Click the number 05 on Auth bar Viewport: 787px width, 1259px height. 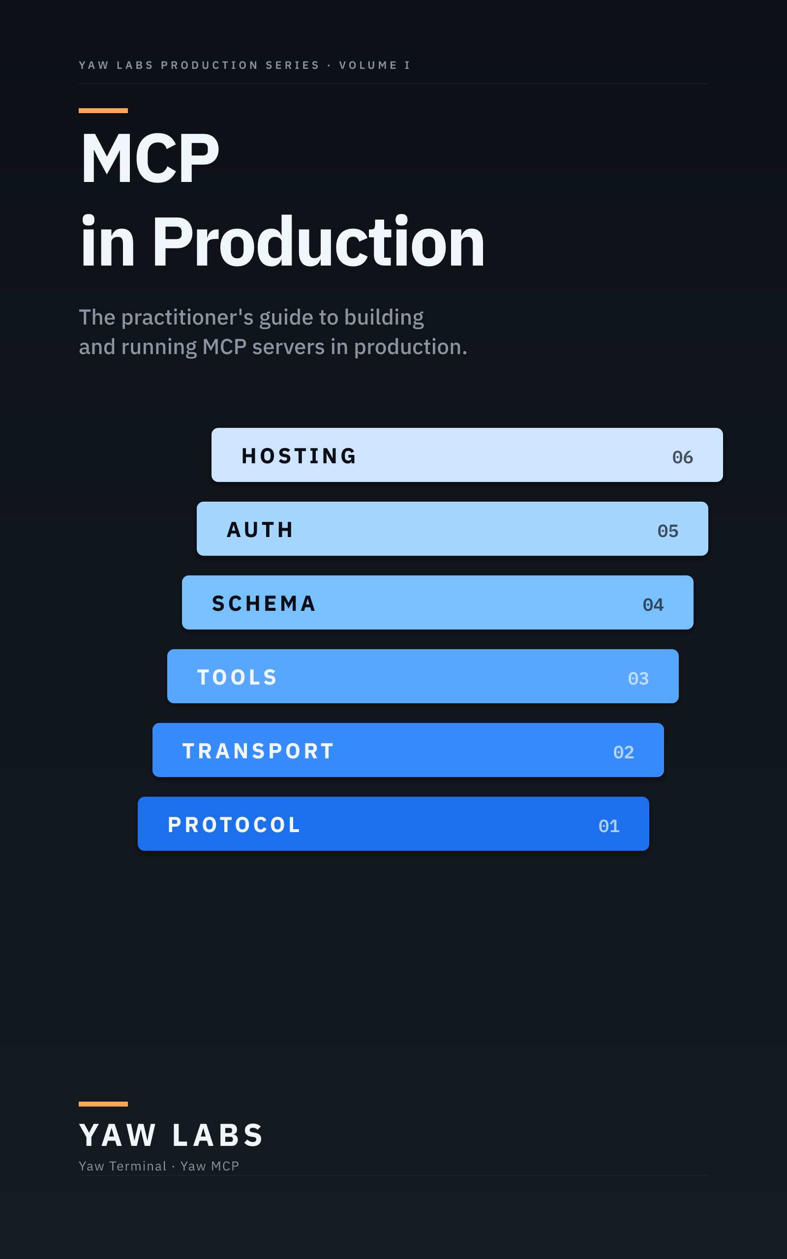(668, 531)
